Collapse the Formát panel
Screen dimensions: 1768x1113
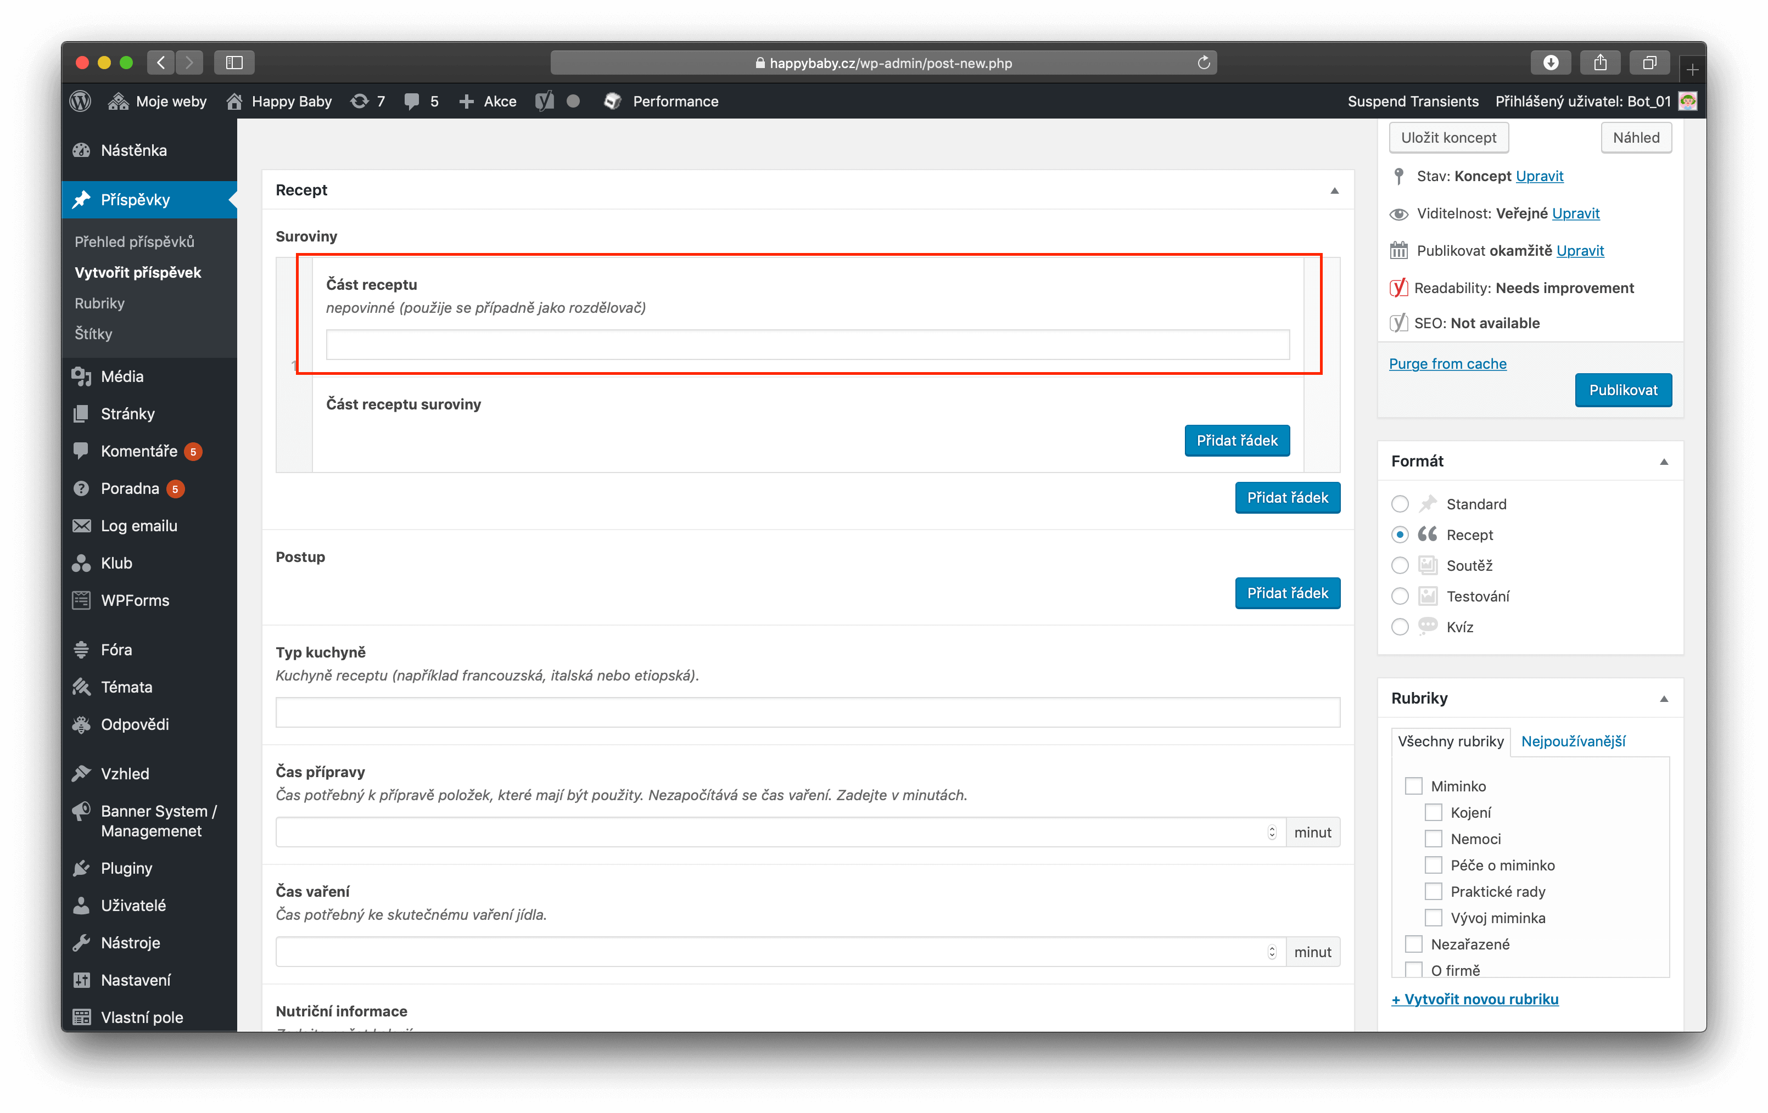[x=1664, y=462]
